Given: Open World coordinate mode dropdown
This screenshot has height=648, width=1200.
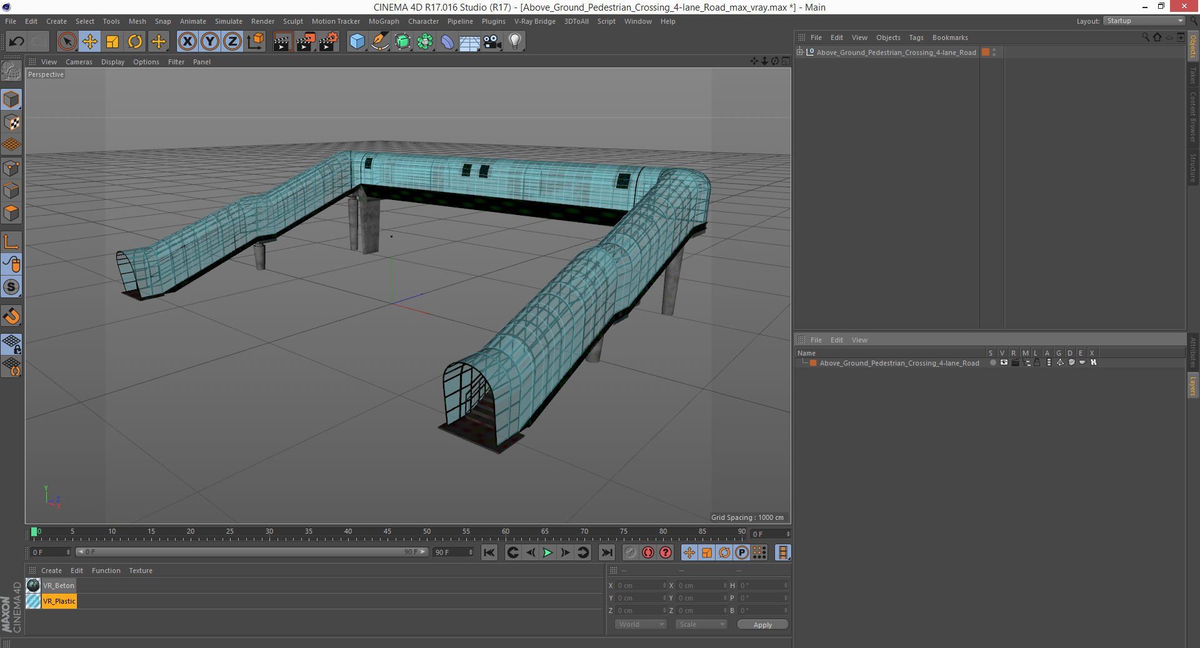Looking at the screenshot, I should 641,624.
